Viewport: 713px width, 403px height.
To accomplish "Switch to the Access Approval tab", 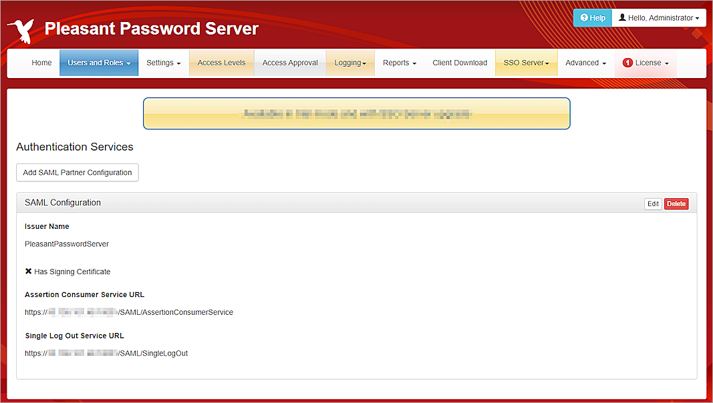I will 290,63.
